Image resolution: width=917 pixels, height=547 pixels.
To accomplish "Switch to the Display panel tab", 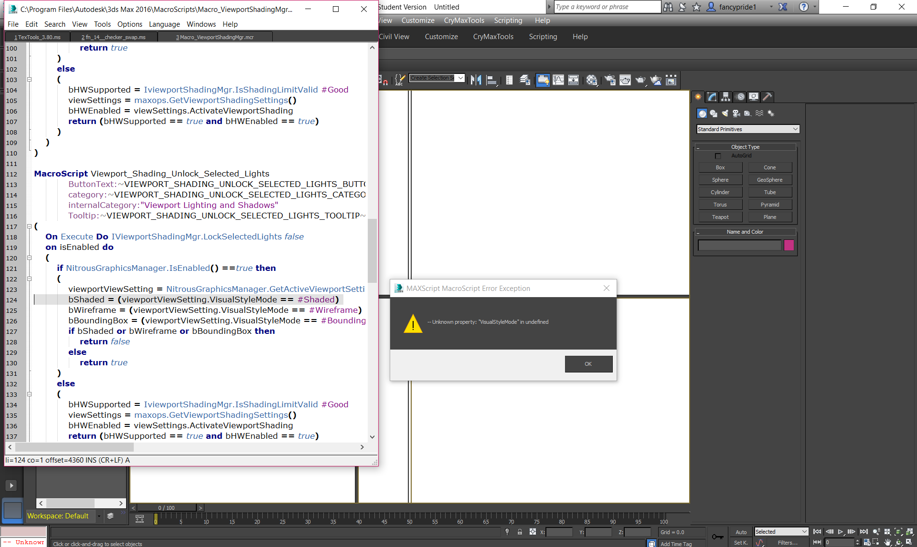I will coord(754,97).
